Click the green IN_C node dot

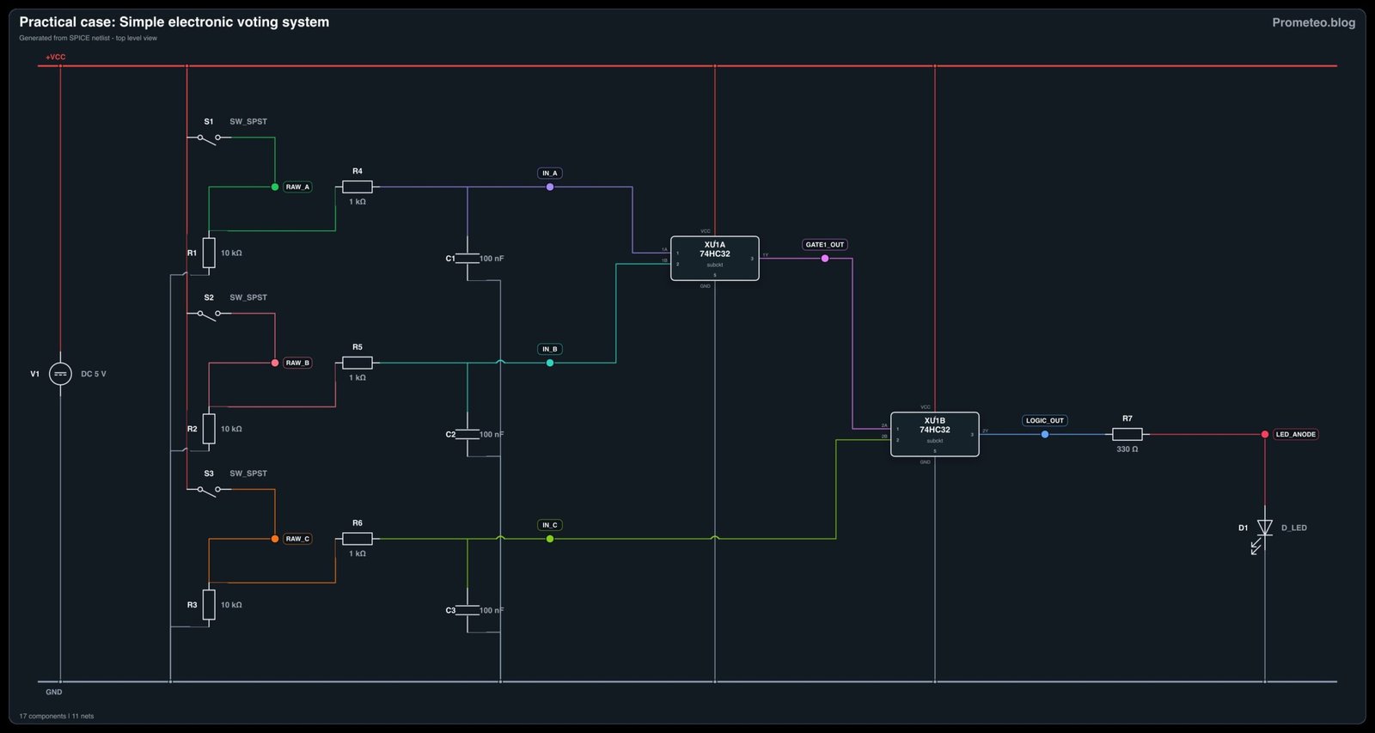[550, 539]
